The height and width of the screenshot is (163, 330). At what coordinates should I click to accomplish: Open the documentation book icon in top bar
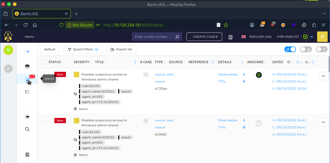pos(230,37)
